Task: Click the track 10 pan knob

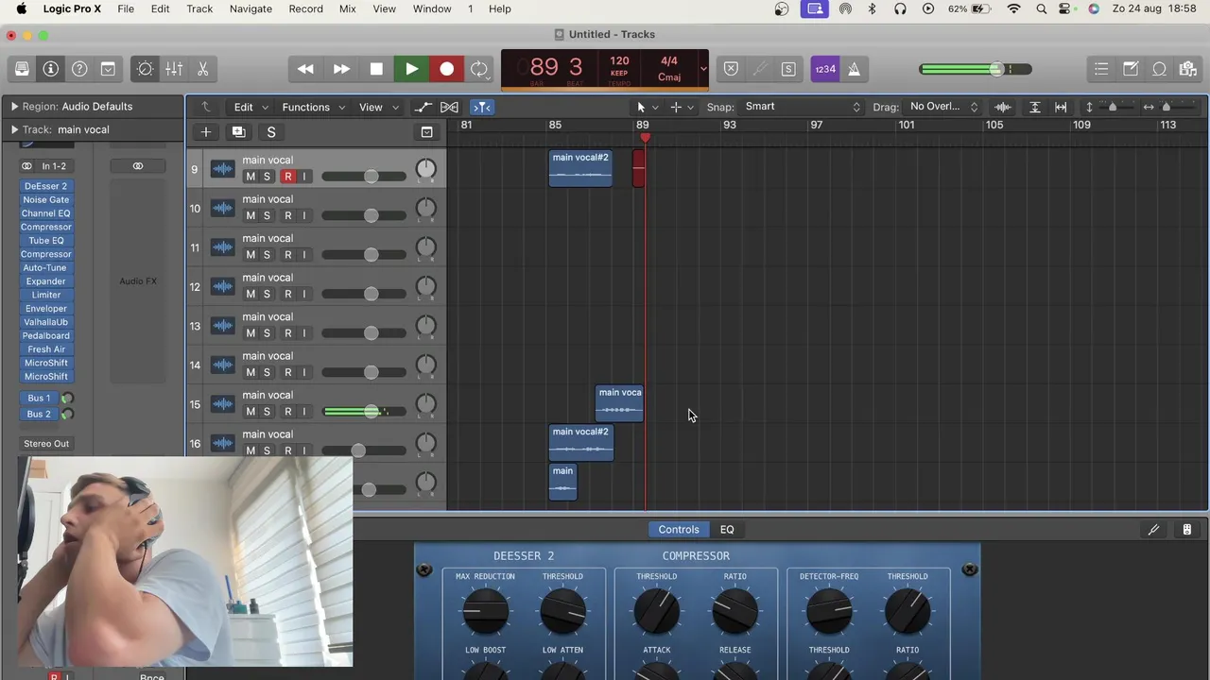Action: pyautogui.click(x=426, y=209)
